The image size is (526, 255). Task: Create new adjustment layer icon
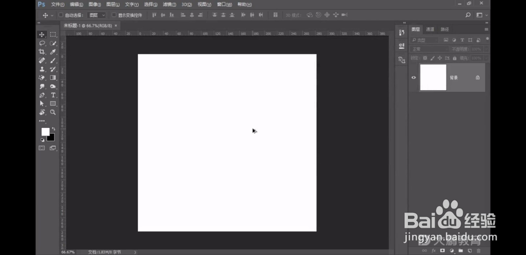pos(452,251)
